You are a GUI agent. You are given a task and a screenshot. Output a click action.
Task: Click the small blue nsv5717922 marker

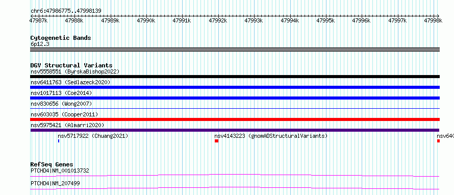[x=59, y=141]
